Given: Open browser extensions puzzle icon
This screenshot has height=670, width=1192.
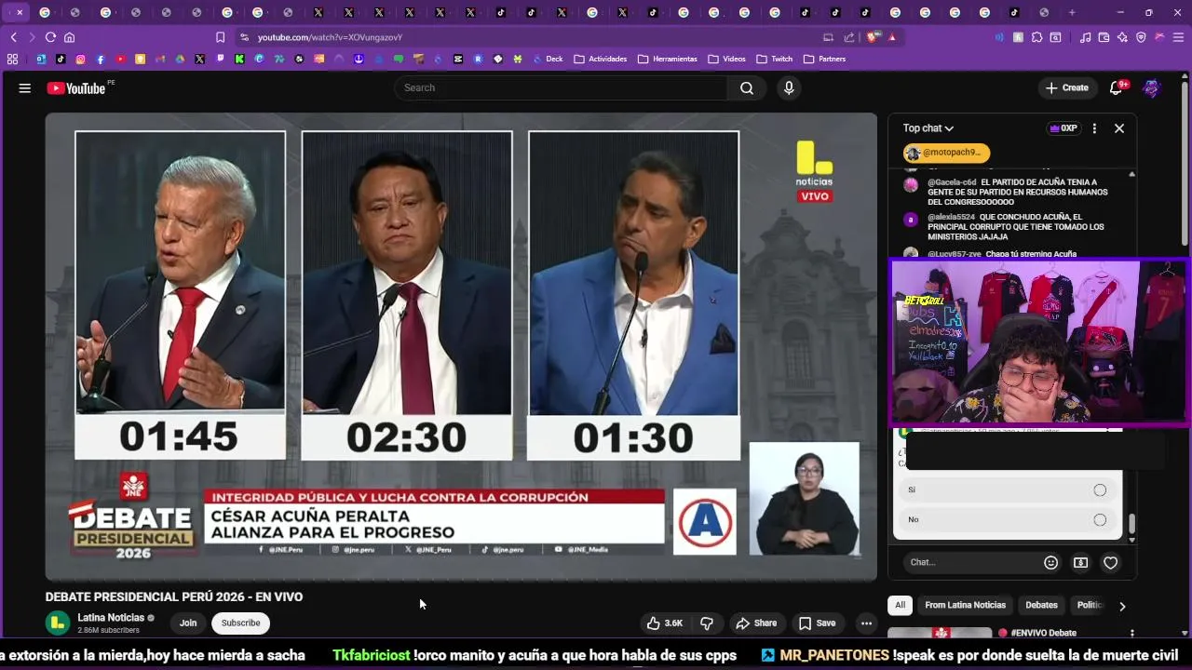Looking at the screenshot, I should 1036,37.
